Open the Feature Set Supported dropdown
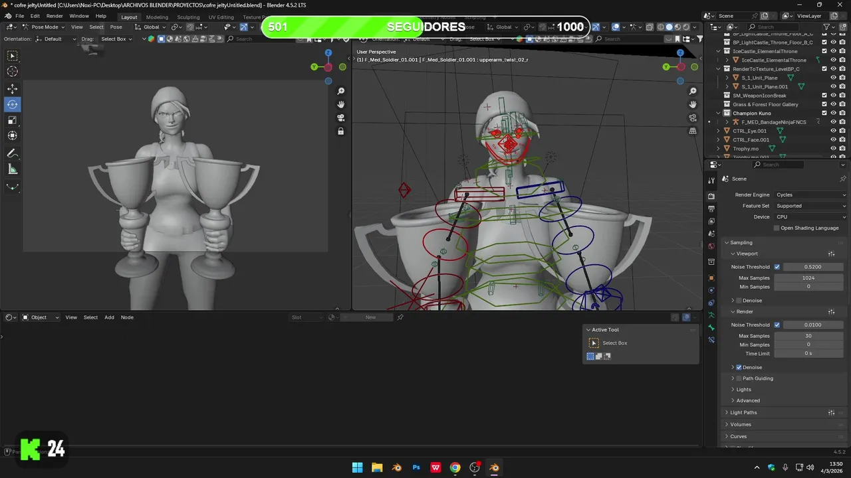Image resolution: width=851 pixels, height=478 pixels. pos(811,206)
